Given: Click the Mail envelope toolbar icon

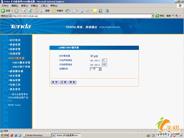Looking at the screenshot, I should click(x=74, y=11).
